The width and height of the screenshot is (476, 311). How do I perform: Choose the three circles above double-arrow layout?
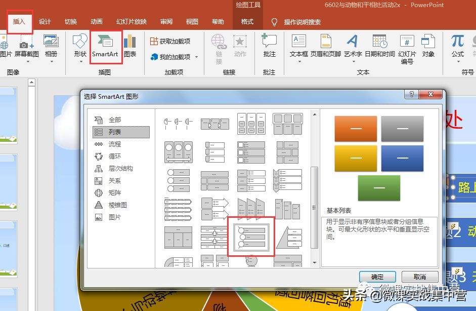click(x=179, y=151)
